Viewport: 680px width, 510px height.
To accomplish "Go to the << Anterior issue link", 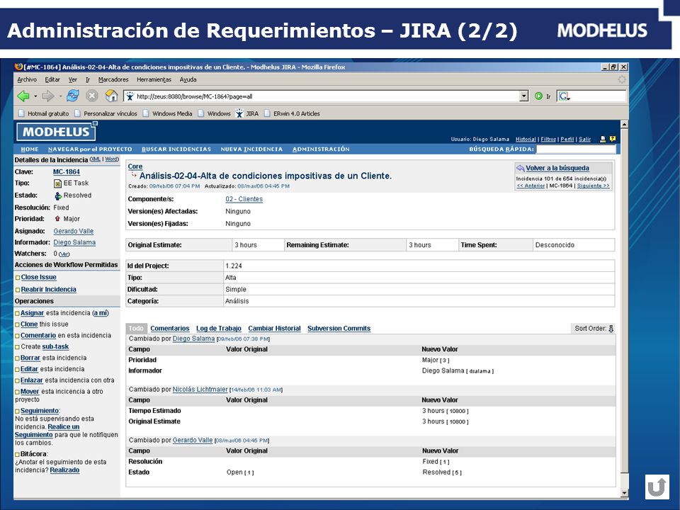I will click(x=531, y=186).
